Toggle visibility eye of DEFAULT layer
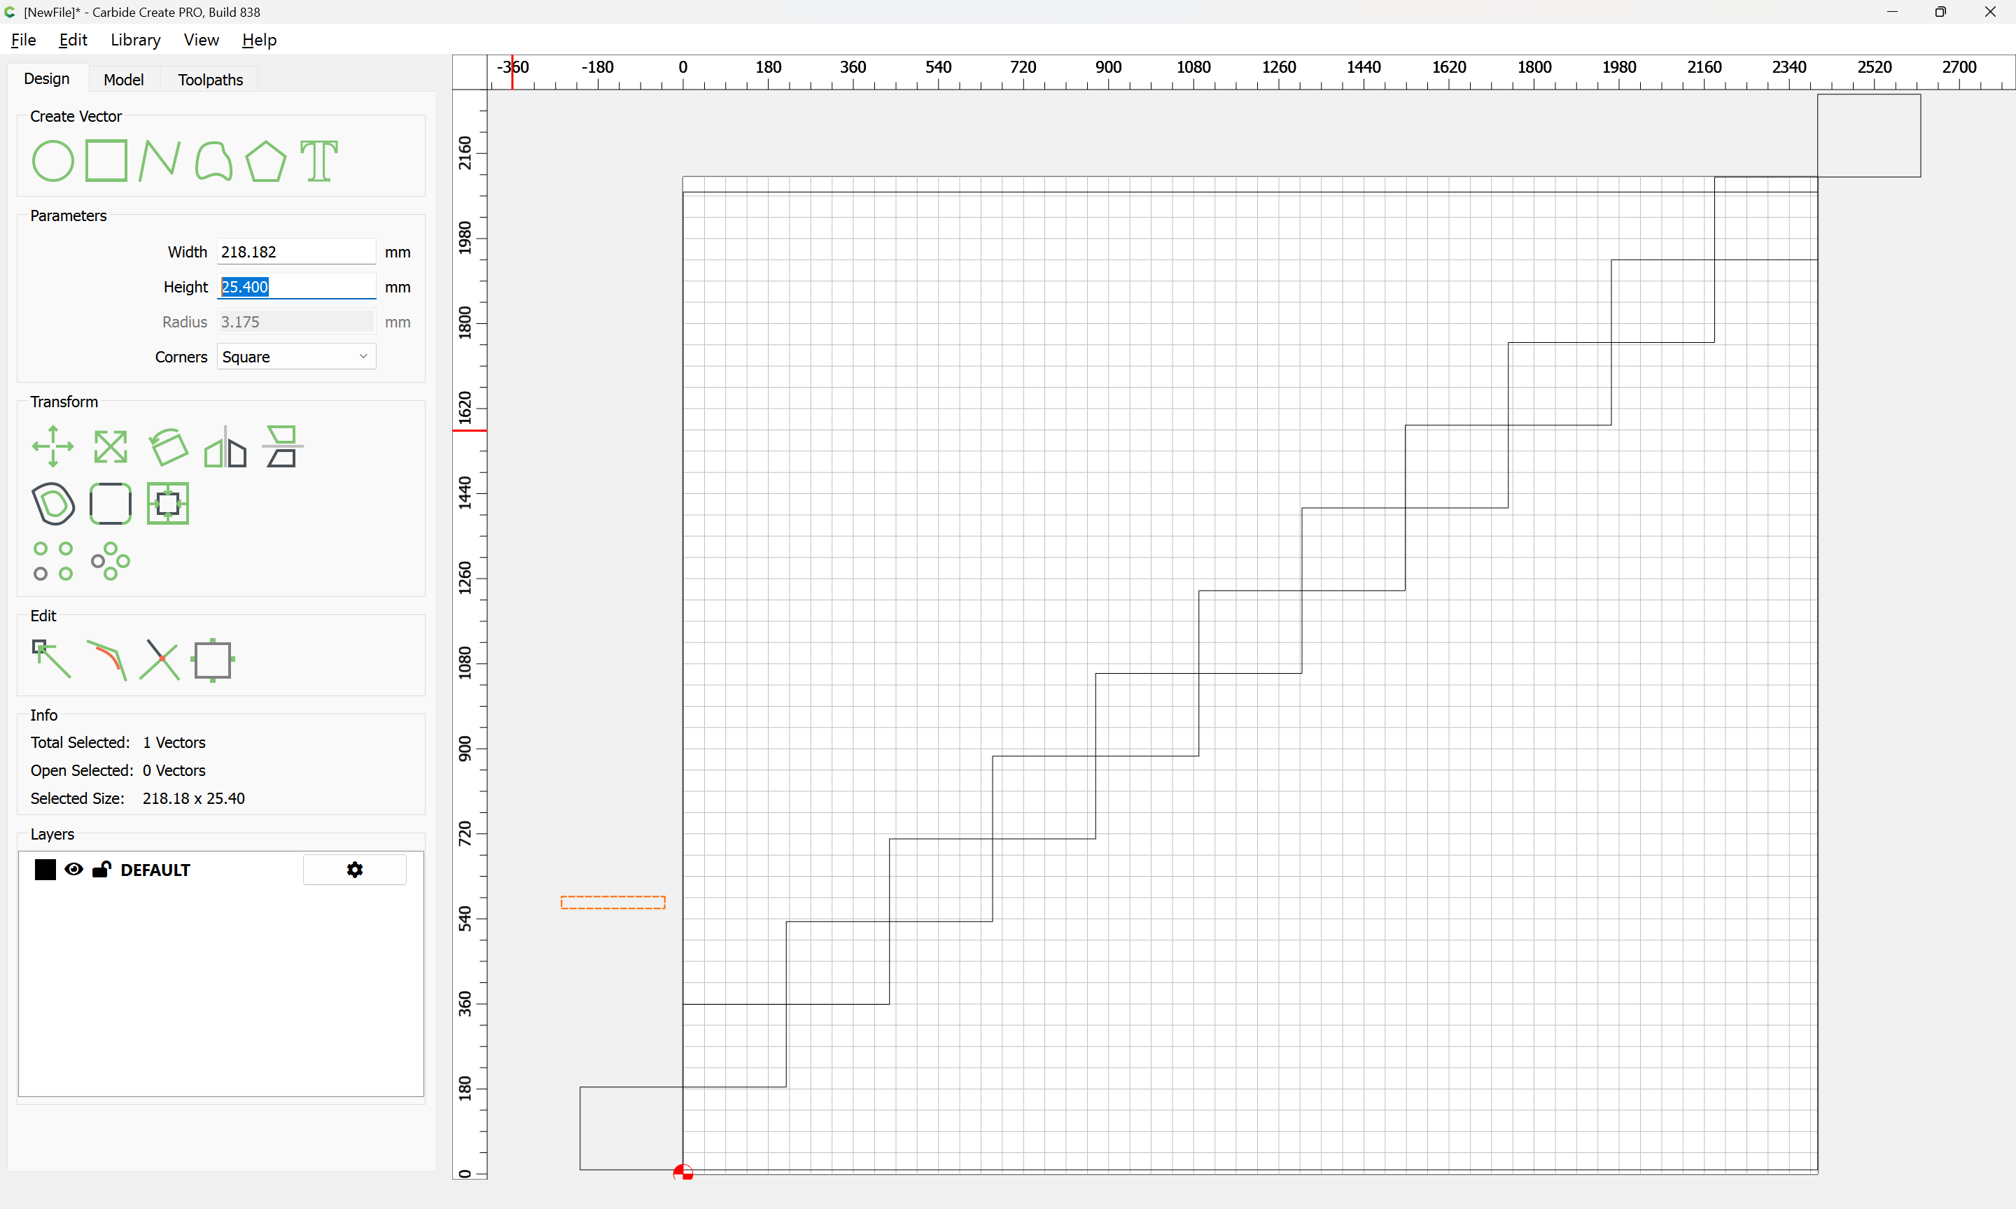The height and width of the screenshot is (1209, 2016). 73,869
